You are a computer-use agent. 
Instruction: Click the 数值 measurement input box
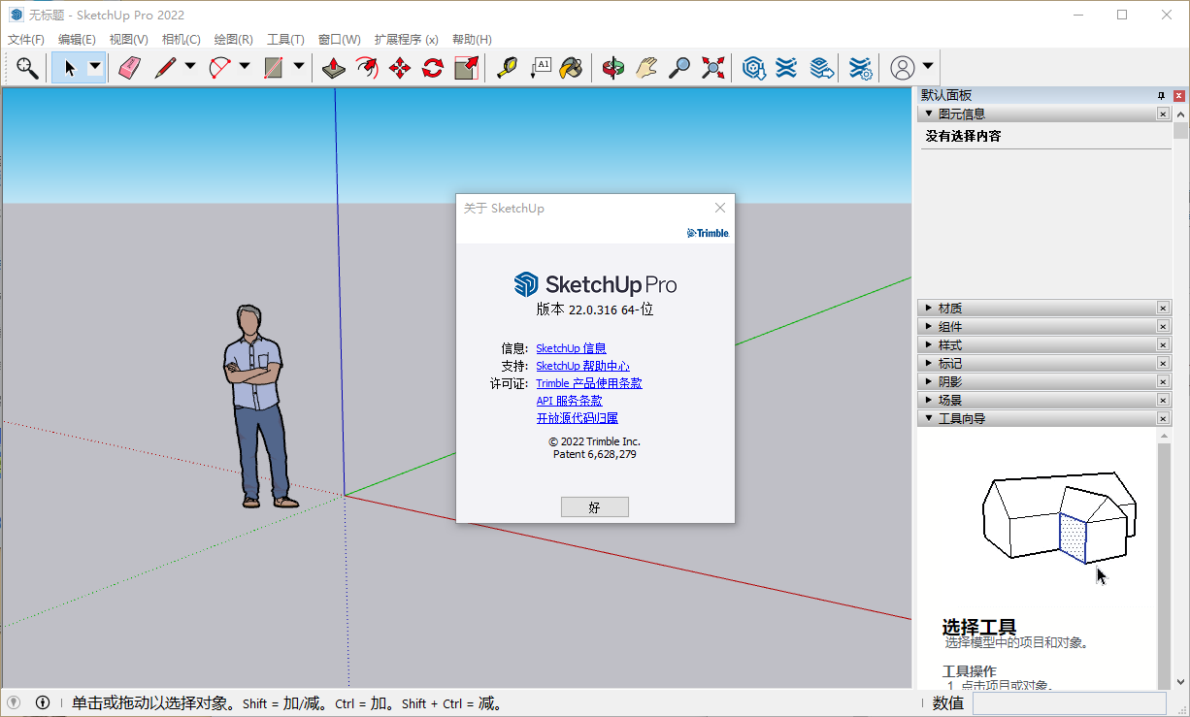pos(1068,703)
